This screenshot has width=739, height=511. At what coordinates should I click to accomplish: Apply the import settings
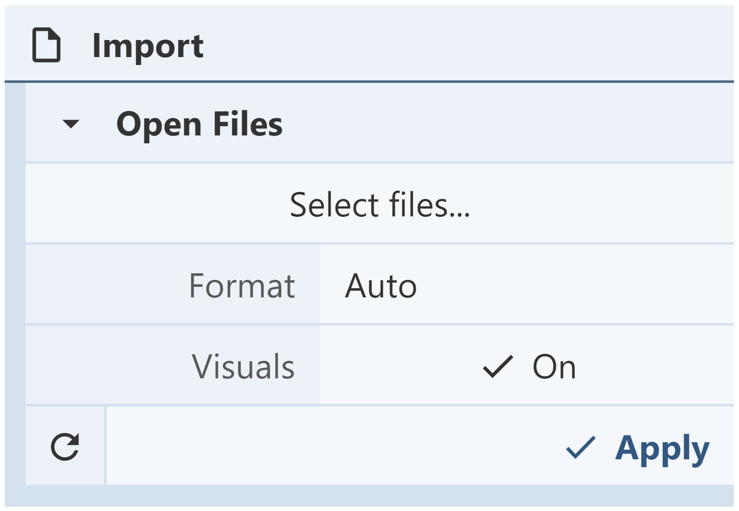[662, 447]
